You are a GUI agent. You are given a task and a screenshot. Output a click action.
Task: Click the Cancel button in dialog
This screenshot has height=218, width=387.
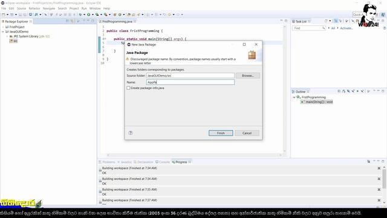click(247, 133)
